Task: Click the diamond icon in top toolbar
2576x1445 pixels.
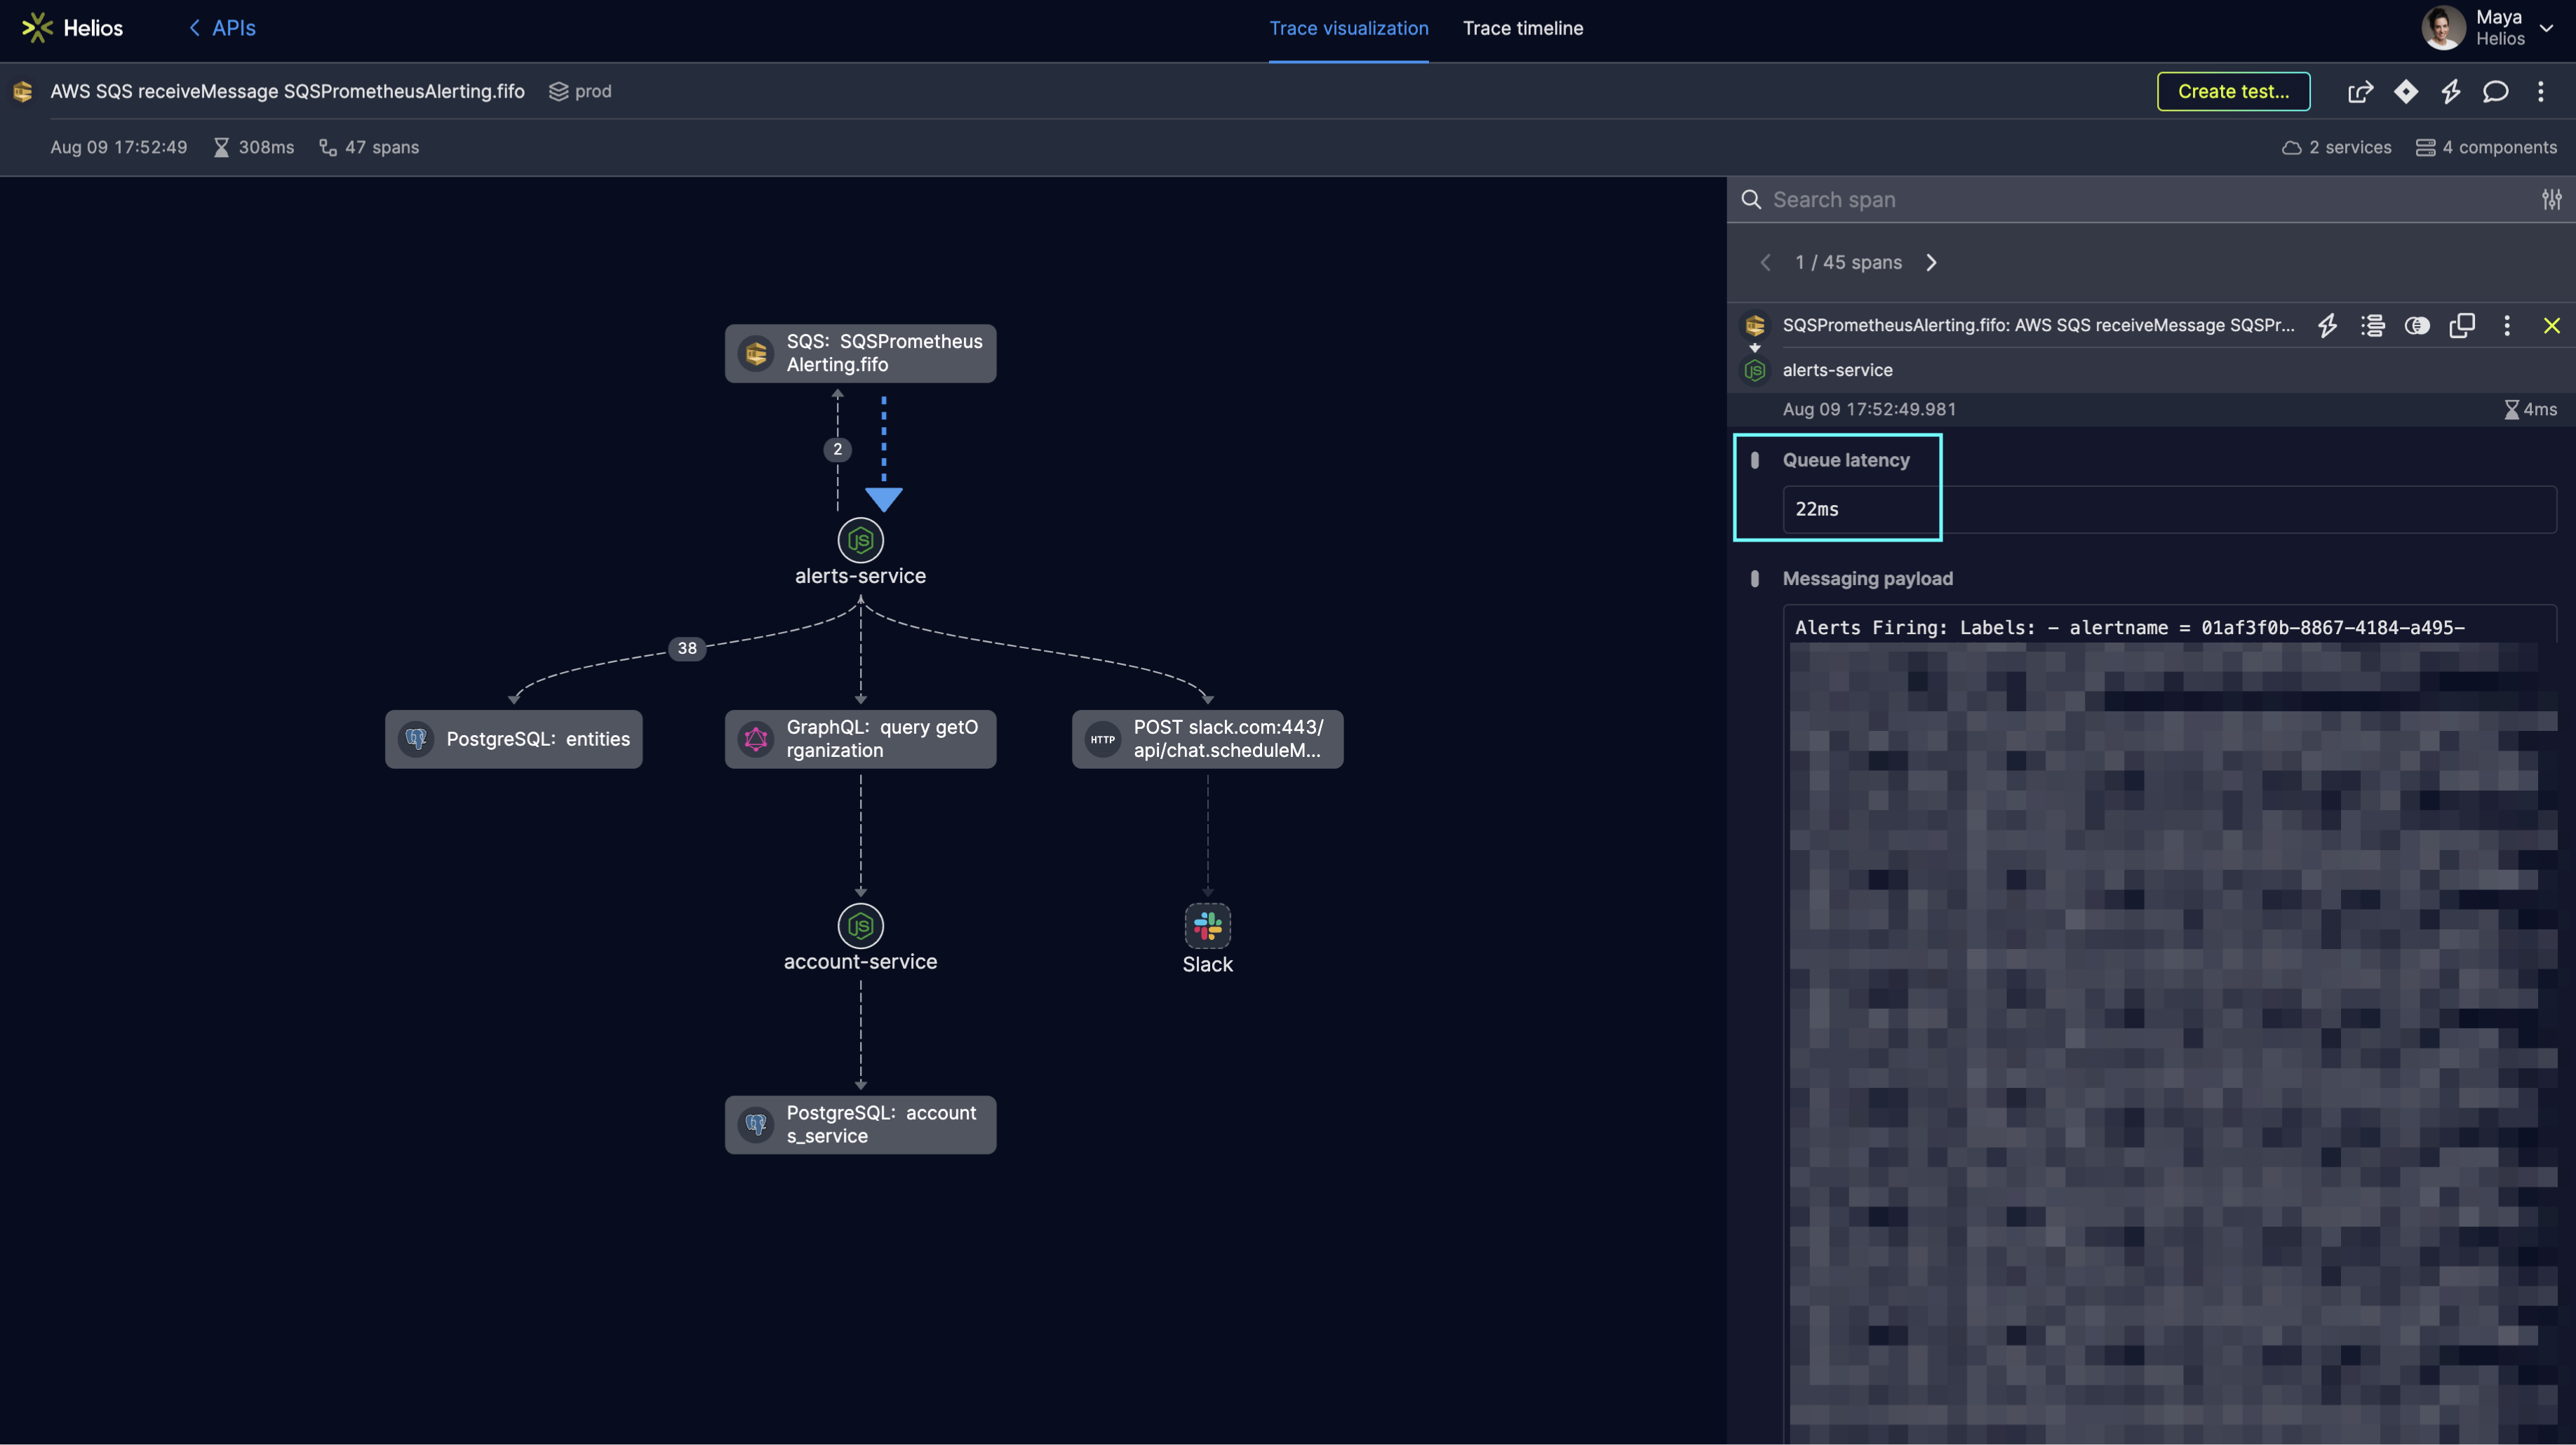Action: [2406, 92]
